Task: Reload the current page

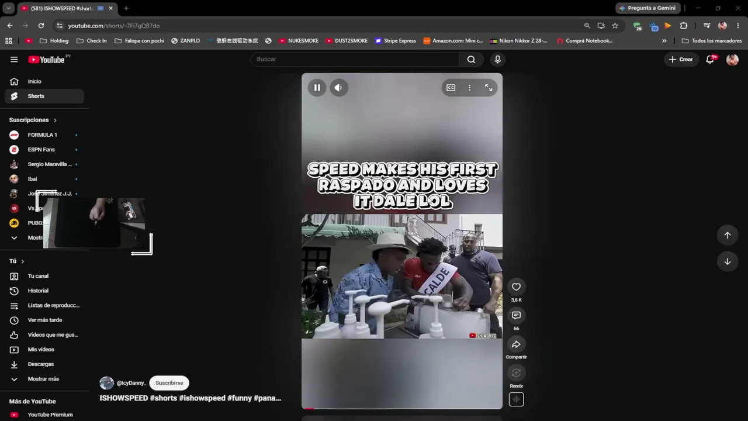Action: pos(41,26)
